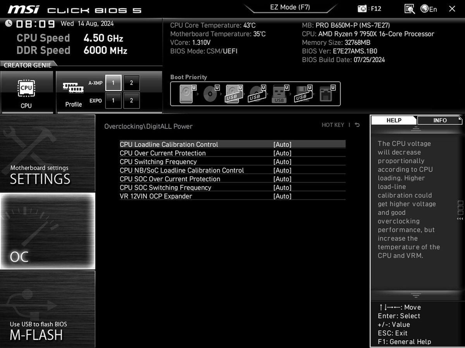The width and height of the screenshot is (465, 348).
Task: Select the network boot priority icon
Action: coord(327,94)
